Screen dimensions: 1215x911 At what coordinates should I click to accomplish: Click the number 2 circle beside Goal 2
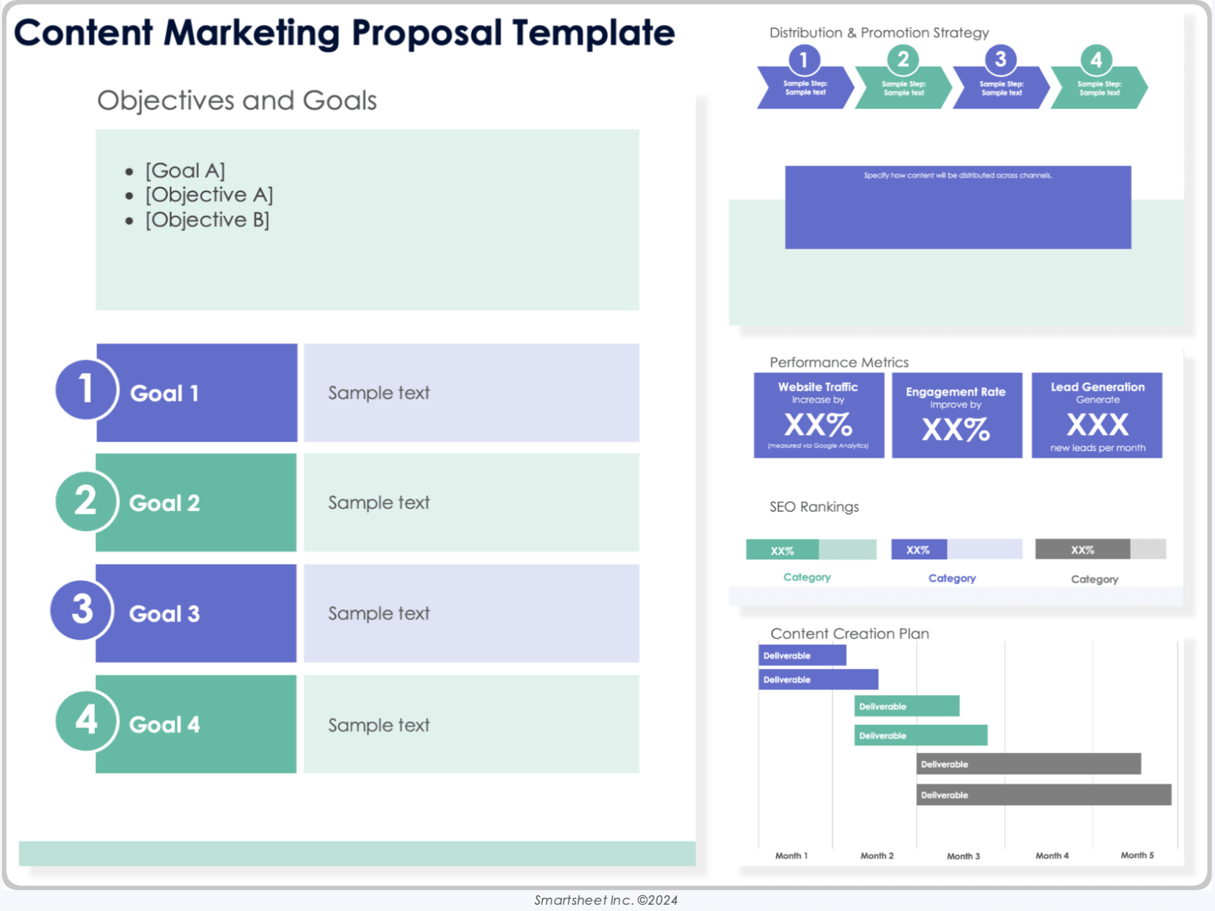[87, 500]
